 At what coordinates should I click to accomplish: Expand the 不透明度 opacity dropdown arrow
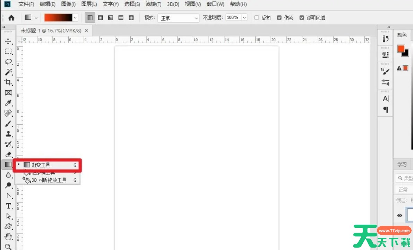tap(244, 18)
